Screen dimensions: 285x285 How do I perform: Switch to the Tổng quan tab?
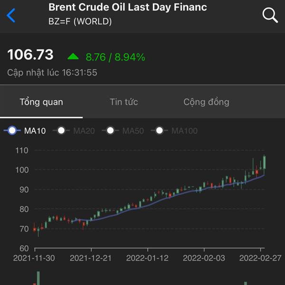[x=41, y=102]
